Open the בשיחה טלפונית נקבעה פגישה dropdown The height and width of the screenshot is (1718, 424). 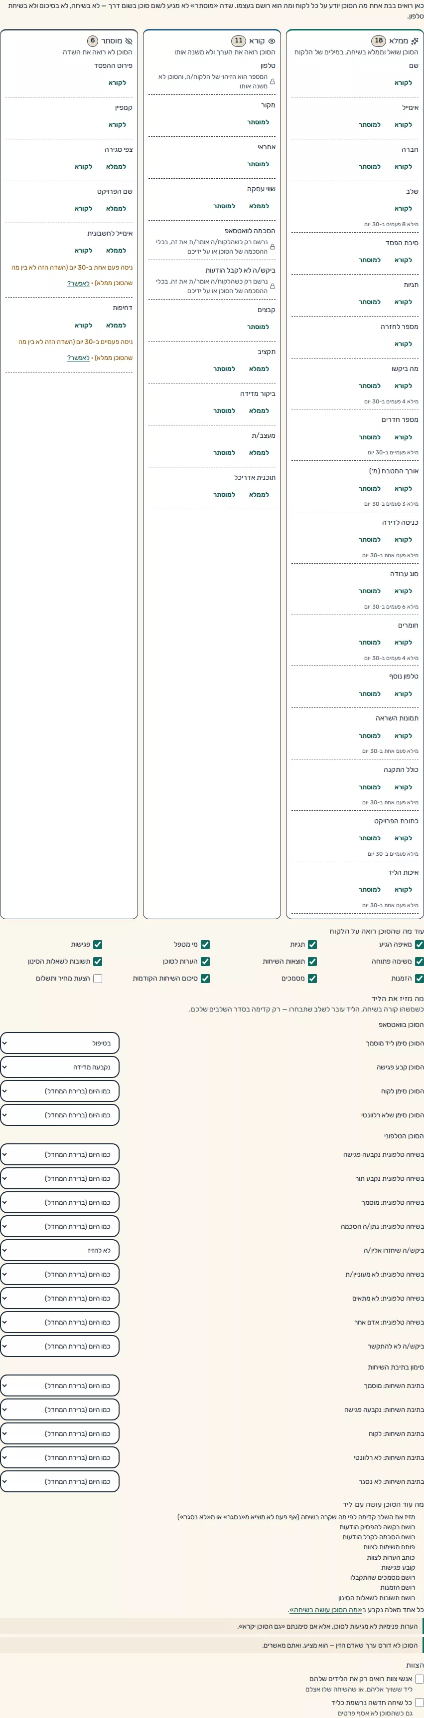[60, 1154]
